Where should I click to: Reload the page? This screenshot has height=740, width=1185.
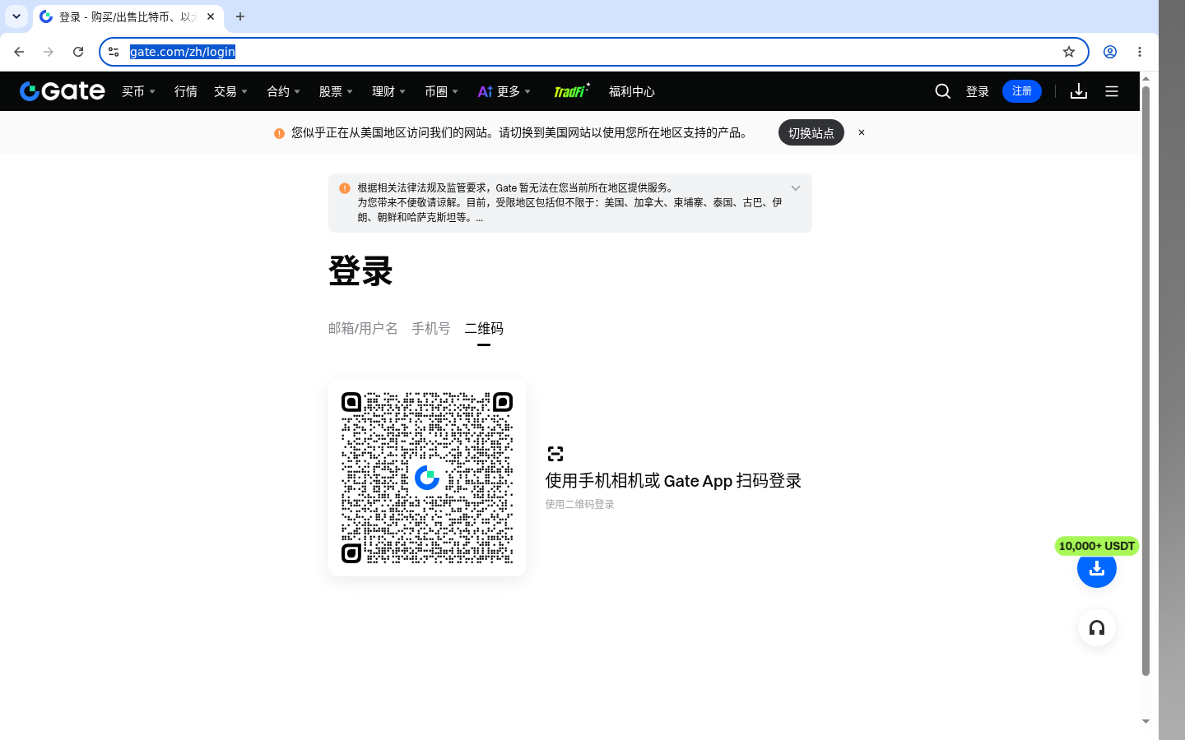pyautogui.click(x=78, y=52)
